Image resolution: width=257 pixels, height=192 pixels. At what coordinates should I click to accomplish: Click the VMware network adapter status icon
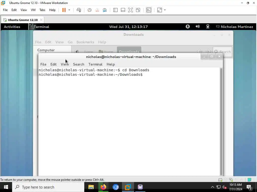click(x=231, y=180)
